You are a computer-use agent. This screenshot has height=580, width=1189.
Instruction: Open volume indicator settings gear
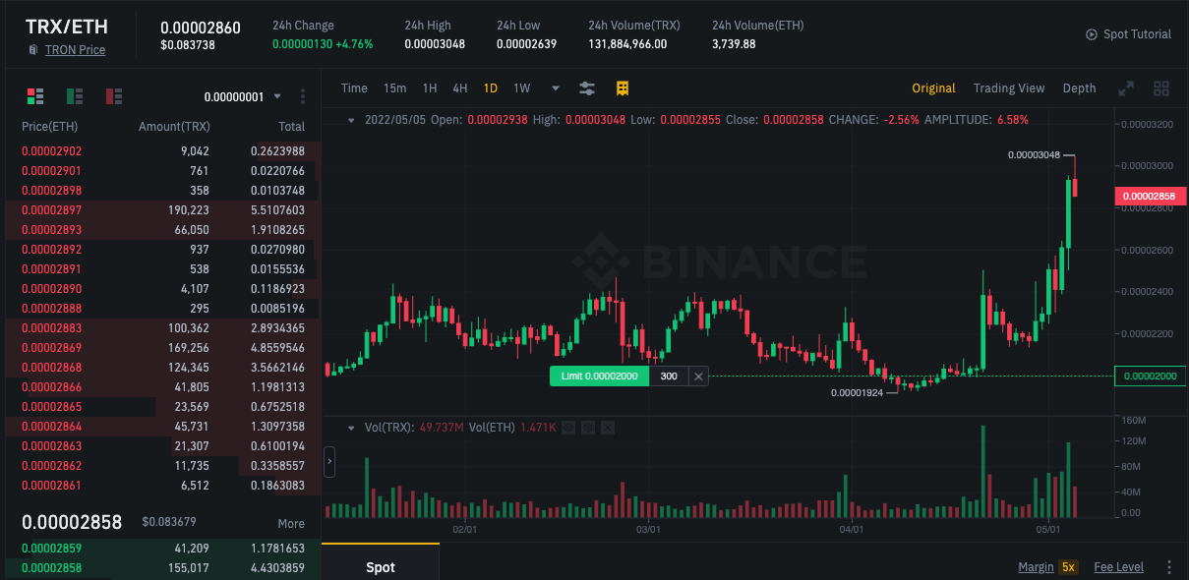click(x=588, y=428)
